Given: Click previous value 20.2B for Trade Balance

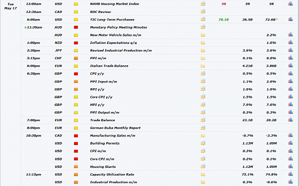Looking at the screenshot, I should pos(271,120).
